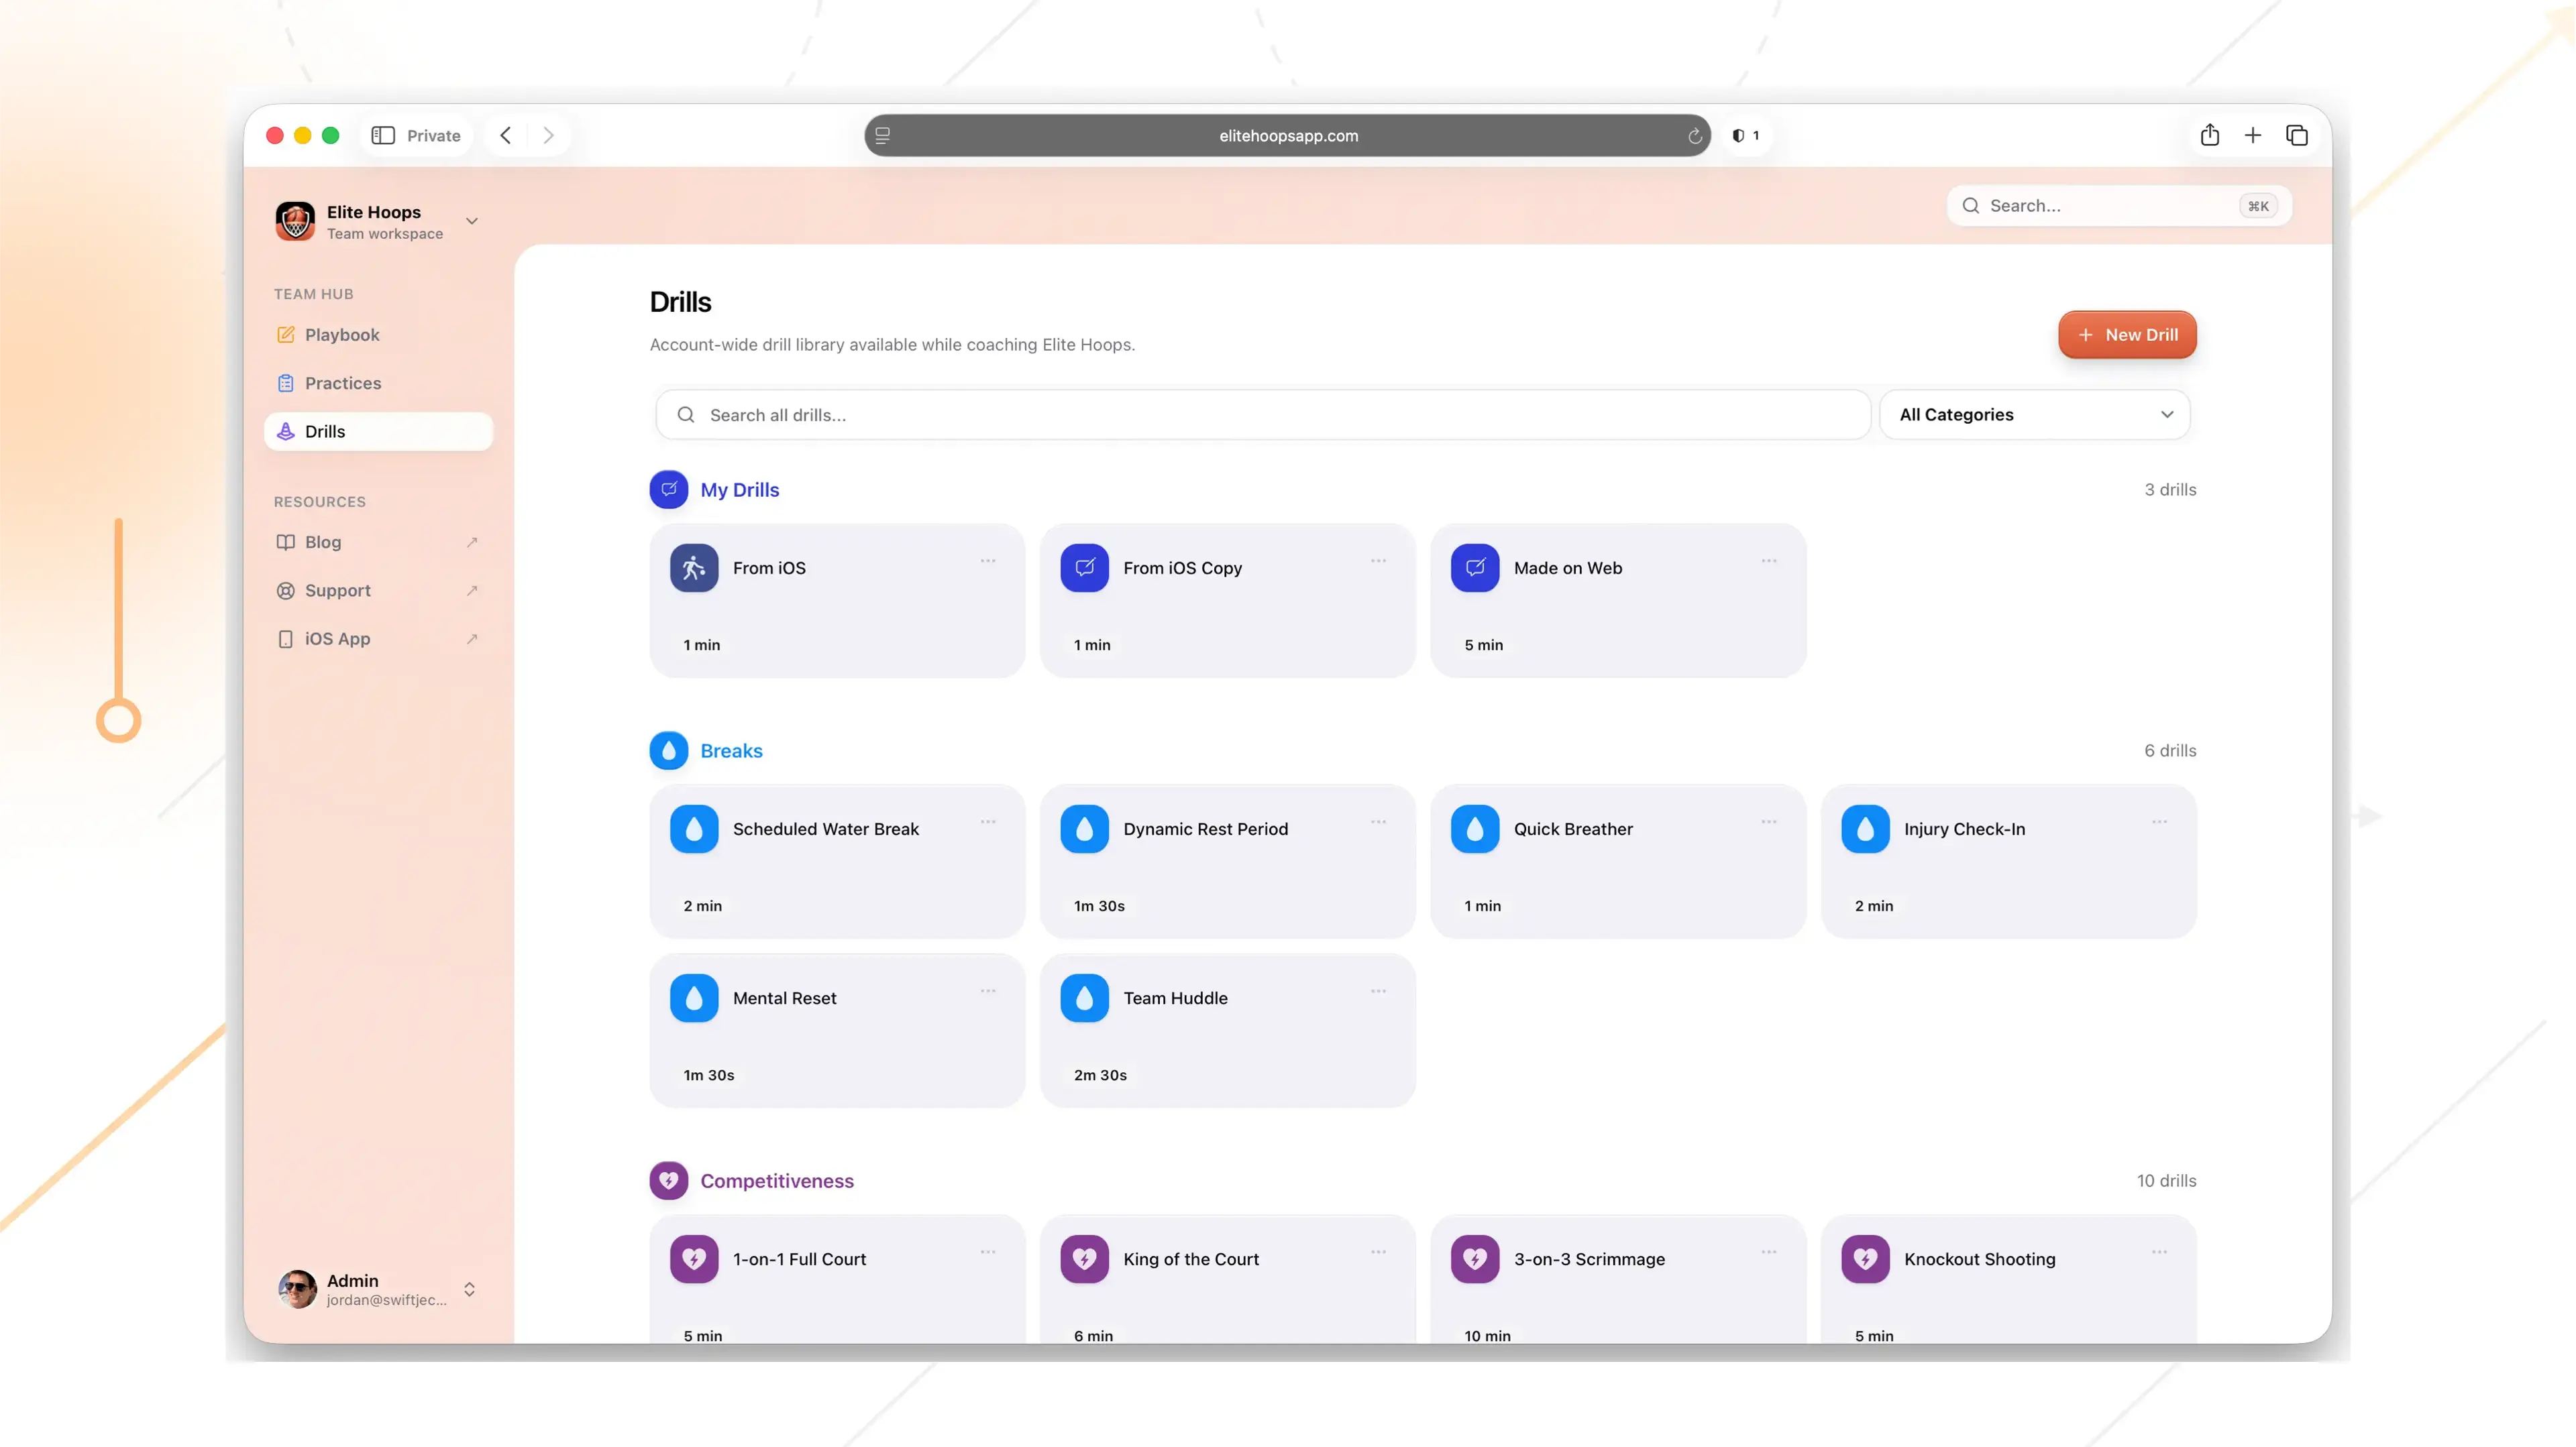This screenshot has width=2576, height=1447.
Task: Click the browser Share icon
Action: pos(2210,135)
